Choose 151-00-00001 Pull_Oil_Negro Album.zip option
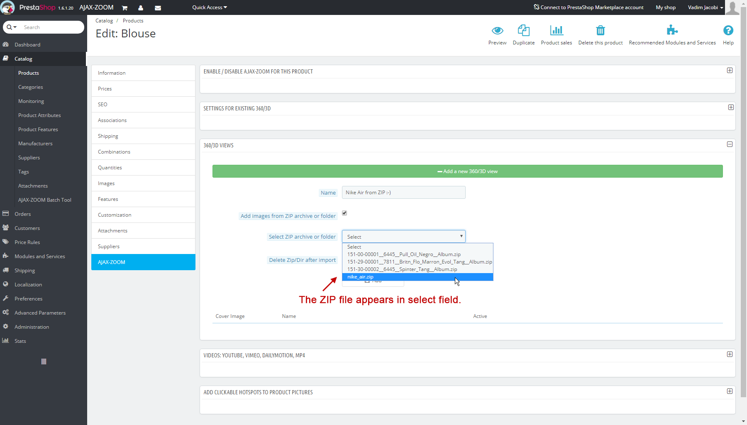 pyautogui.click(x=417, y=254)
